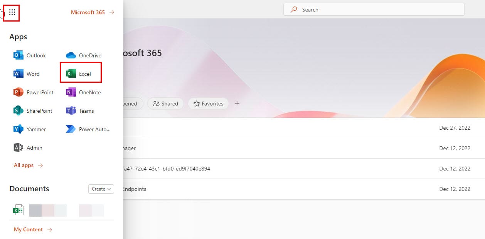Open PowerPoint from the app launcher
Screen dimensions: 485x239
point(34,92)
